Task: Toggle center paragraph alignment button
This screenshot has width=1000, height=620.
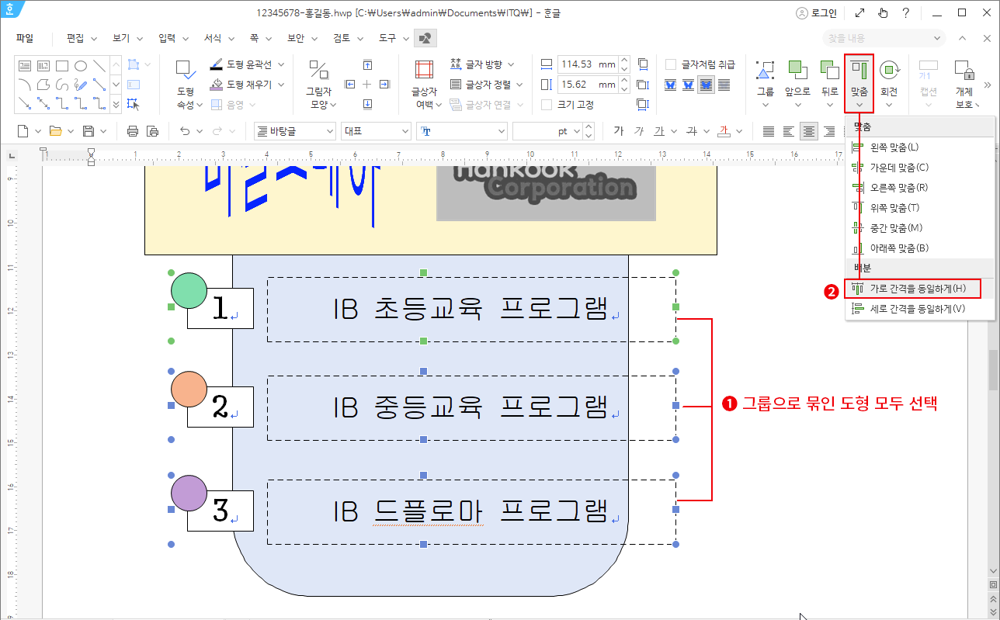Action: pyautogui.click(x=809, y=131)
